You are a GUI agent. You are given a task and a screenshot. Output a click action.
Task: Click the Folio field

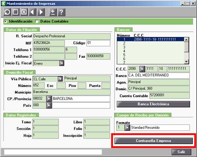coord(96,128)
